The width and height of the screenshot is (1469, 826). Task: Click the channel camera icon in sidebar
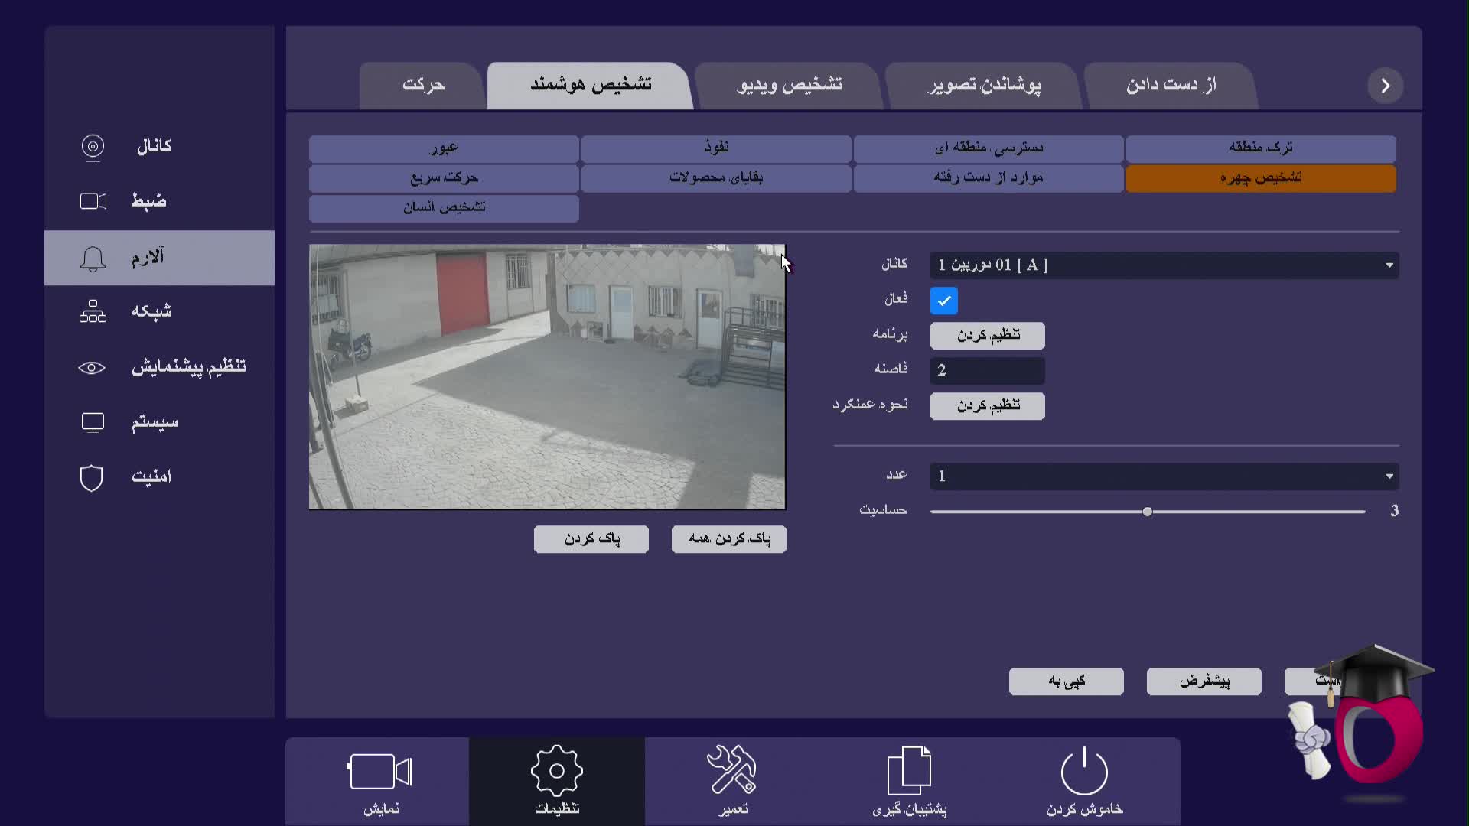(93, 147)
